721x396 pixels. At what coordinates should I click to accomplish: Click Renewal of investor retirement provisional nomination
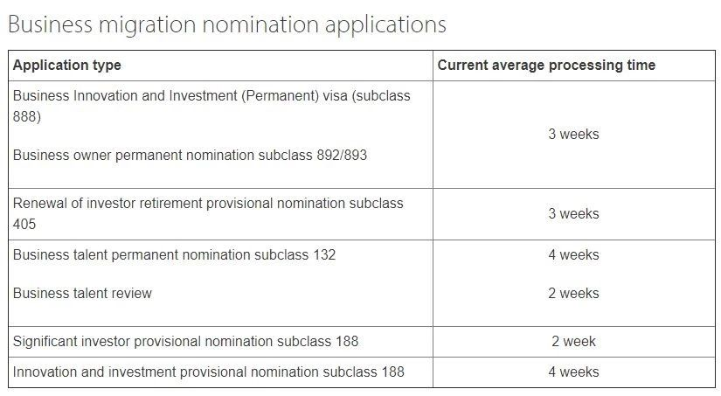208,203
